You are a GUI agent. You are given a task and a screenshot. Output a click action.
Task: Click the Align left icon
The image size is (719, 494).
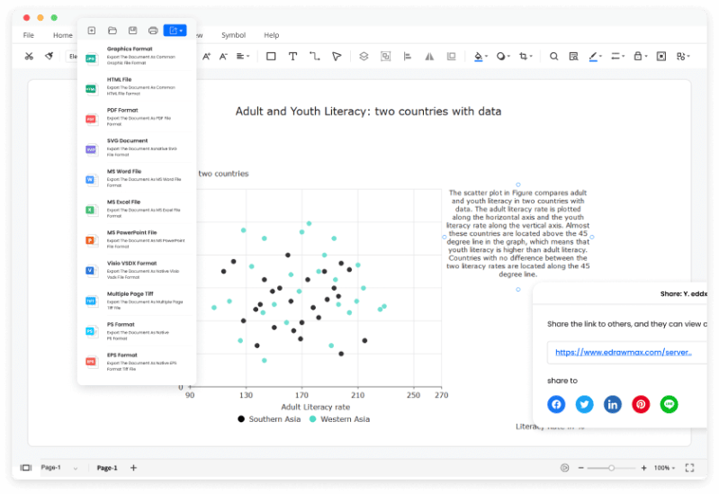pyautogui.click(x=407, y=57)
